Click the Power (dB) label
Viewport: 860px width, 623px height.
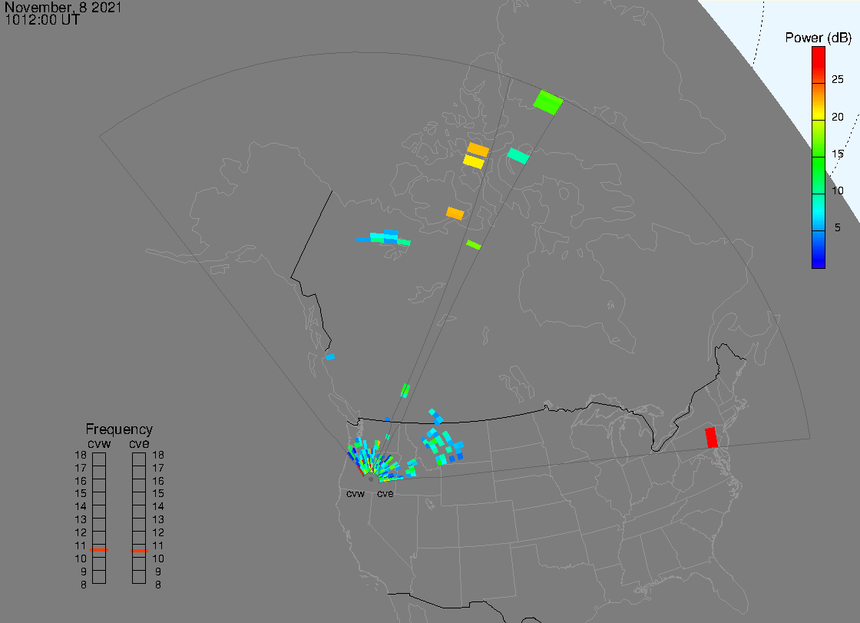pyautogui.click(x=818, y=38)
